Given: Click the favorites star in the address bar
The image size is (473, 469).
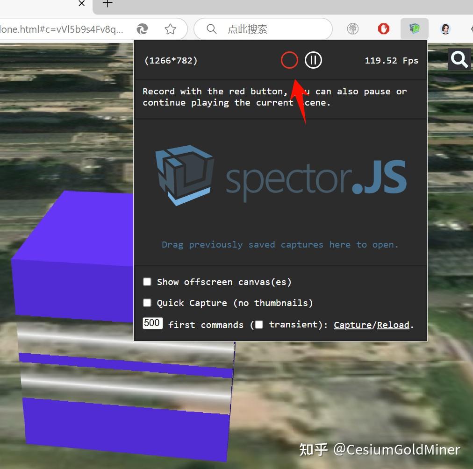Looking at the screenshot, I should tap(171, 28).
